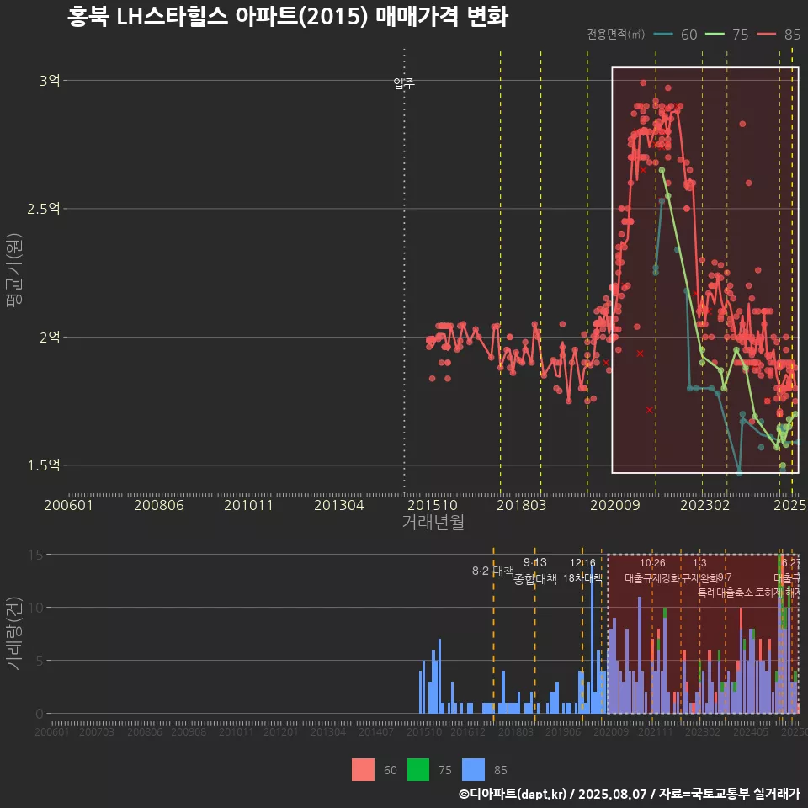This screenshot has height=808, width=808.
Task: Click the green 75㎡ swatch in bottom legend
Action: [418, 770]
